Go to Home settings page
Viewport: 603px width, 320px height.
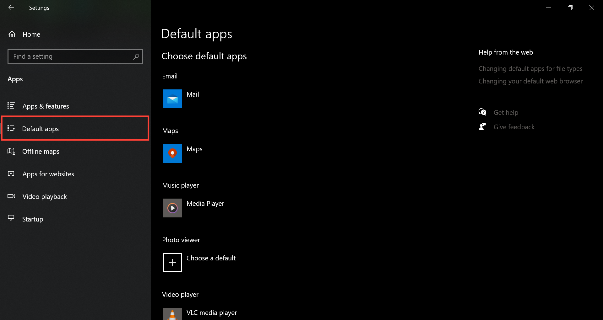click(75, 34)
